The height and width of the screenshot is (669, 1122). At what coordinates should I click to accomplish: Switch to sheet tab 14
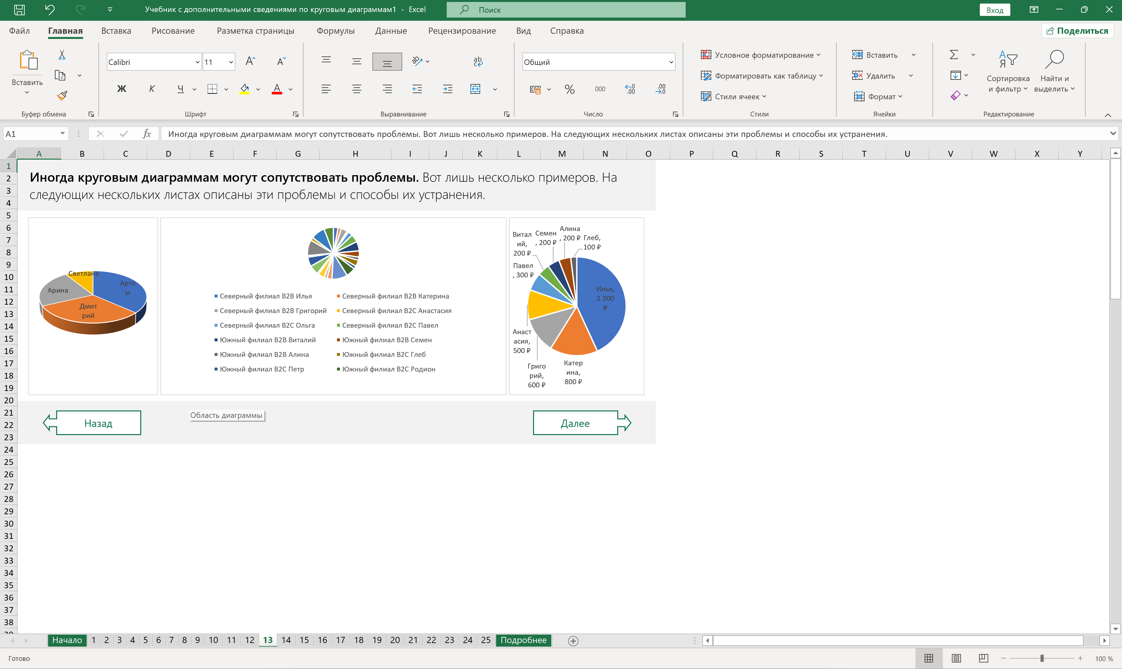click(x=286, y=640)
